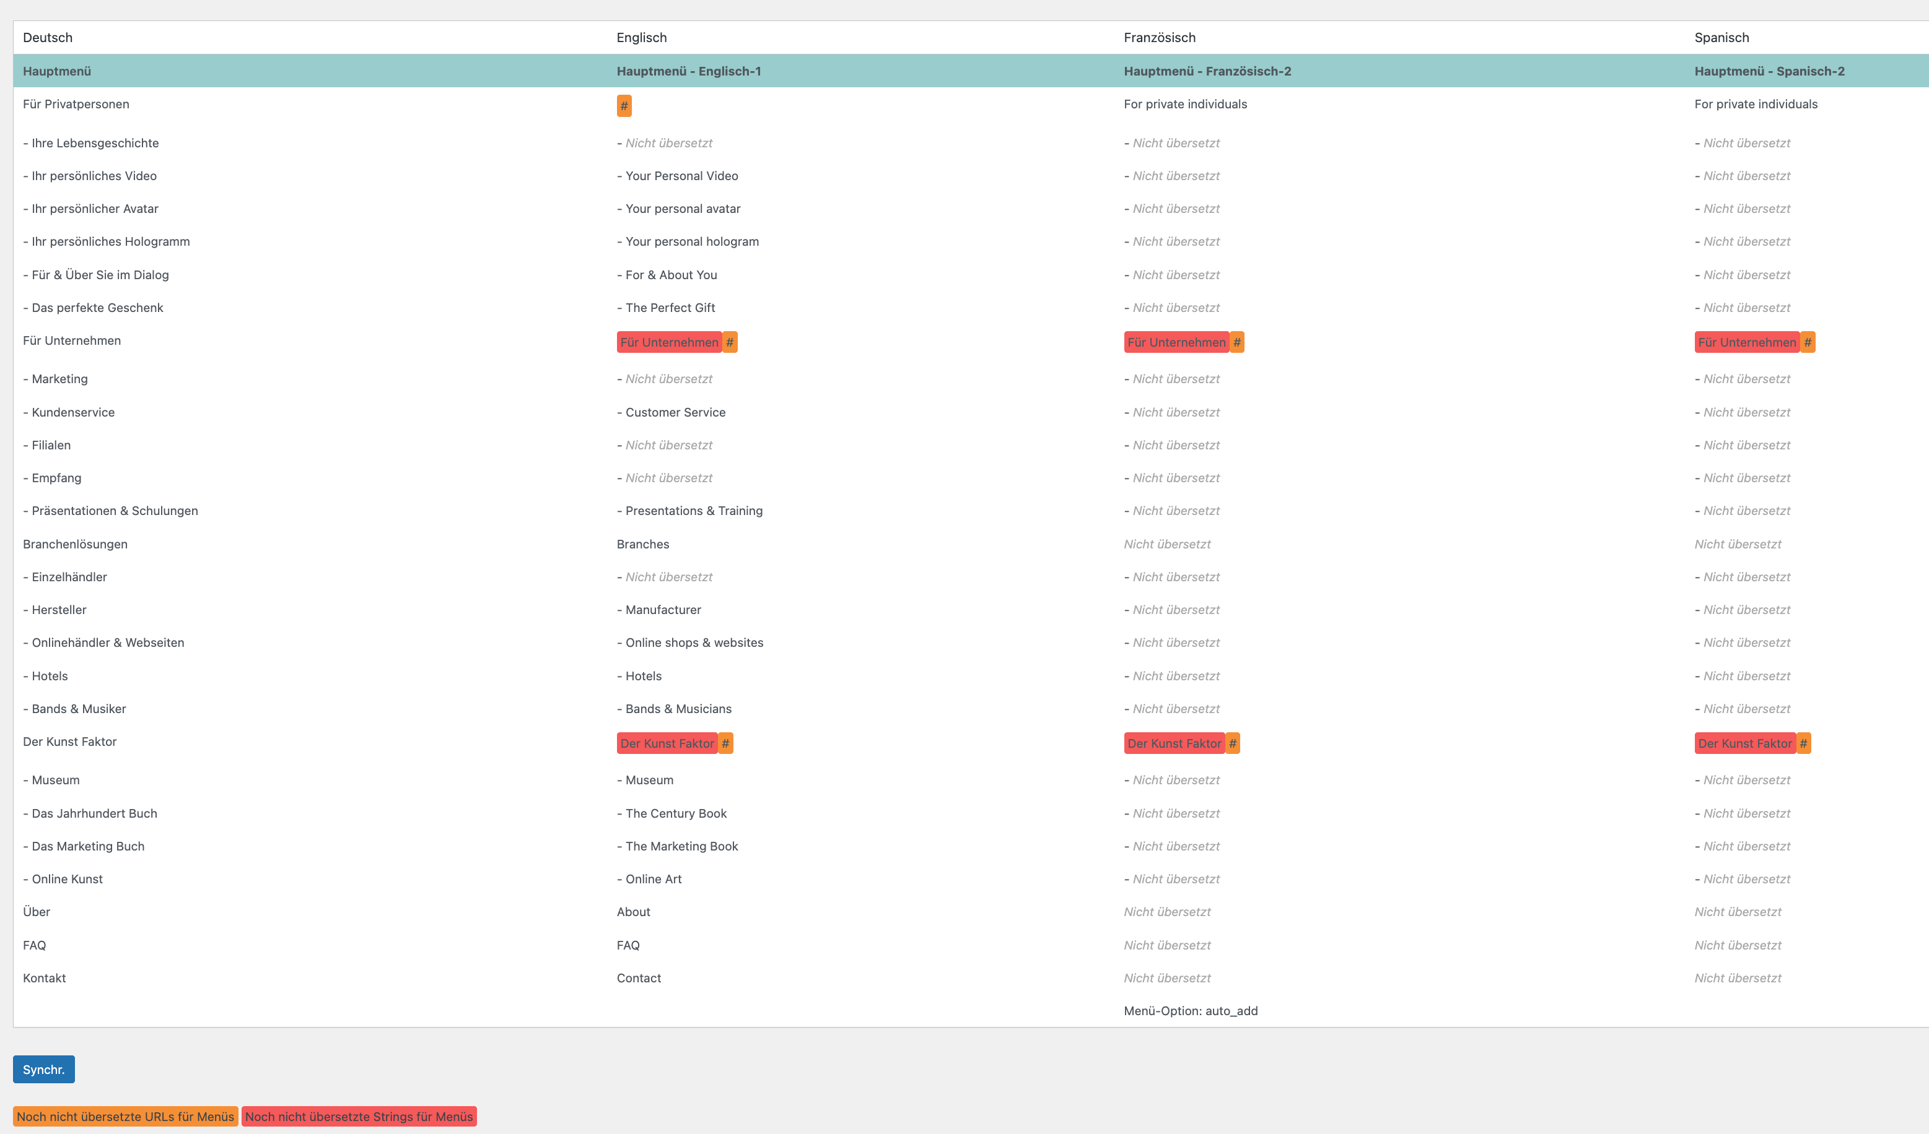Viewport: 1929px width, 1134px height.
Task: Click '- Ihre Lebensgeschichte' row
Action: click(91, 143)
